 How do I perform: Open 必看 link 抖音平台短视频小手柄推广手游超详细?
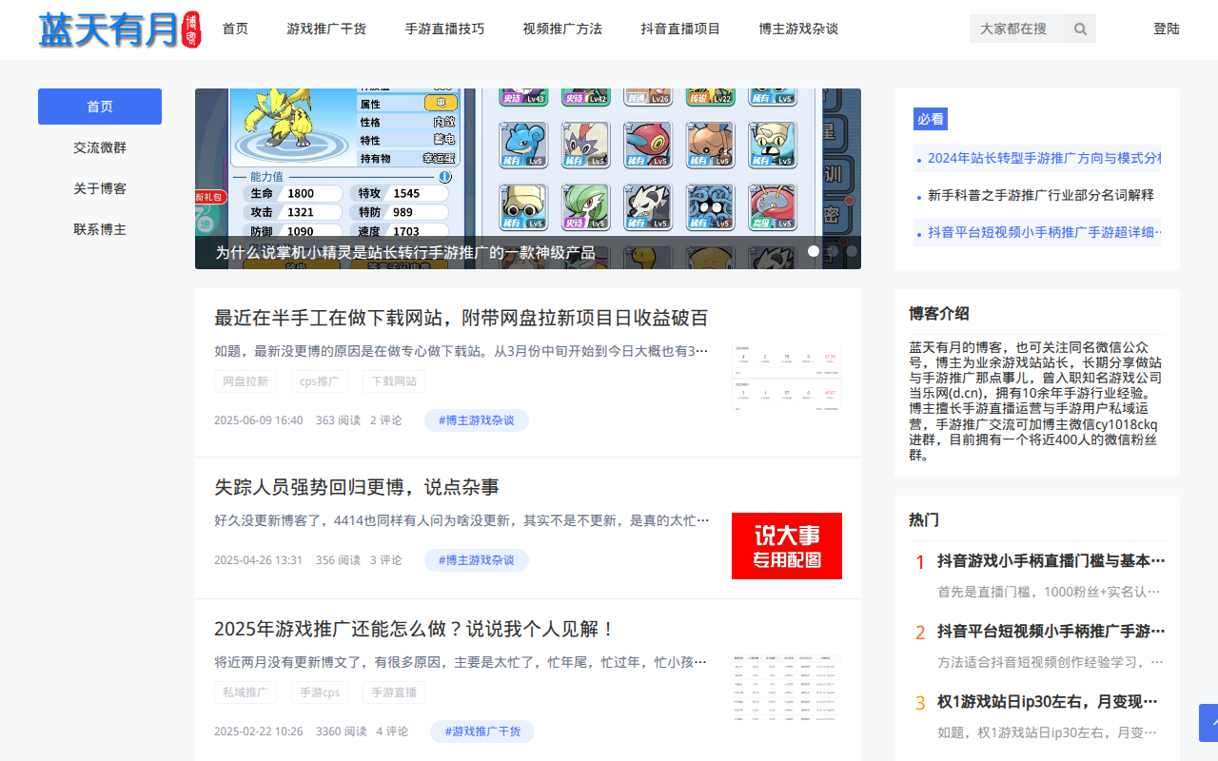(x=1044, y=232)
